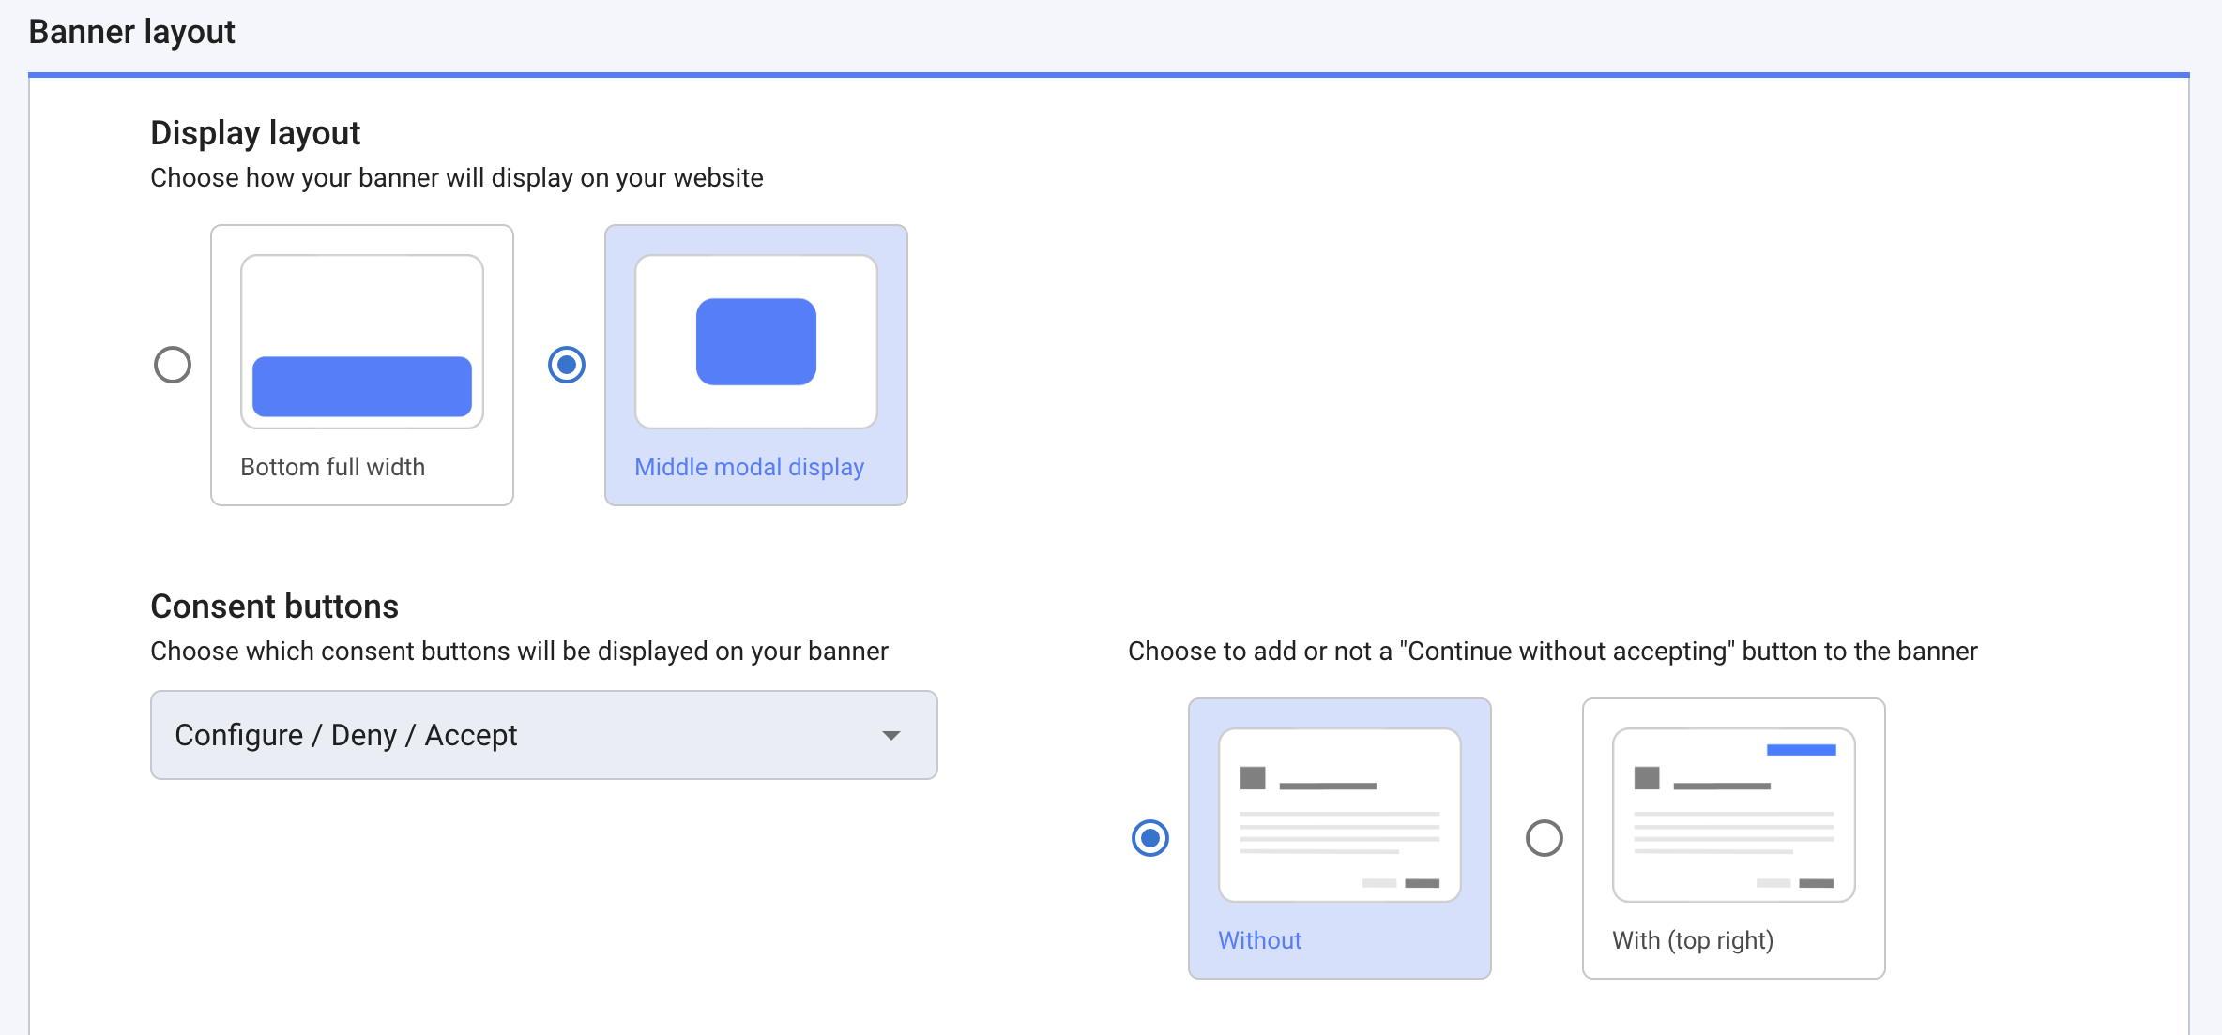Screen dimensions: 2222x1035
Task: Click the With (top right) text label
Action: tap(1692, 940)
